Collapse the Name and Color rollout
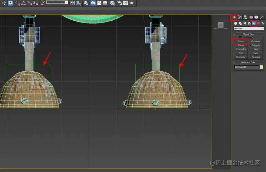Screen dimensions: 266x172 click(x=248, y=62)
